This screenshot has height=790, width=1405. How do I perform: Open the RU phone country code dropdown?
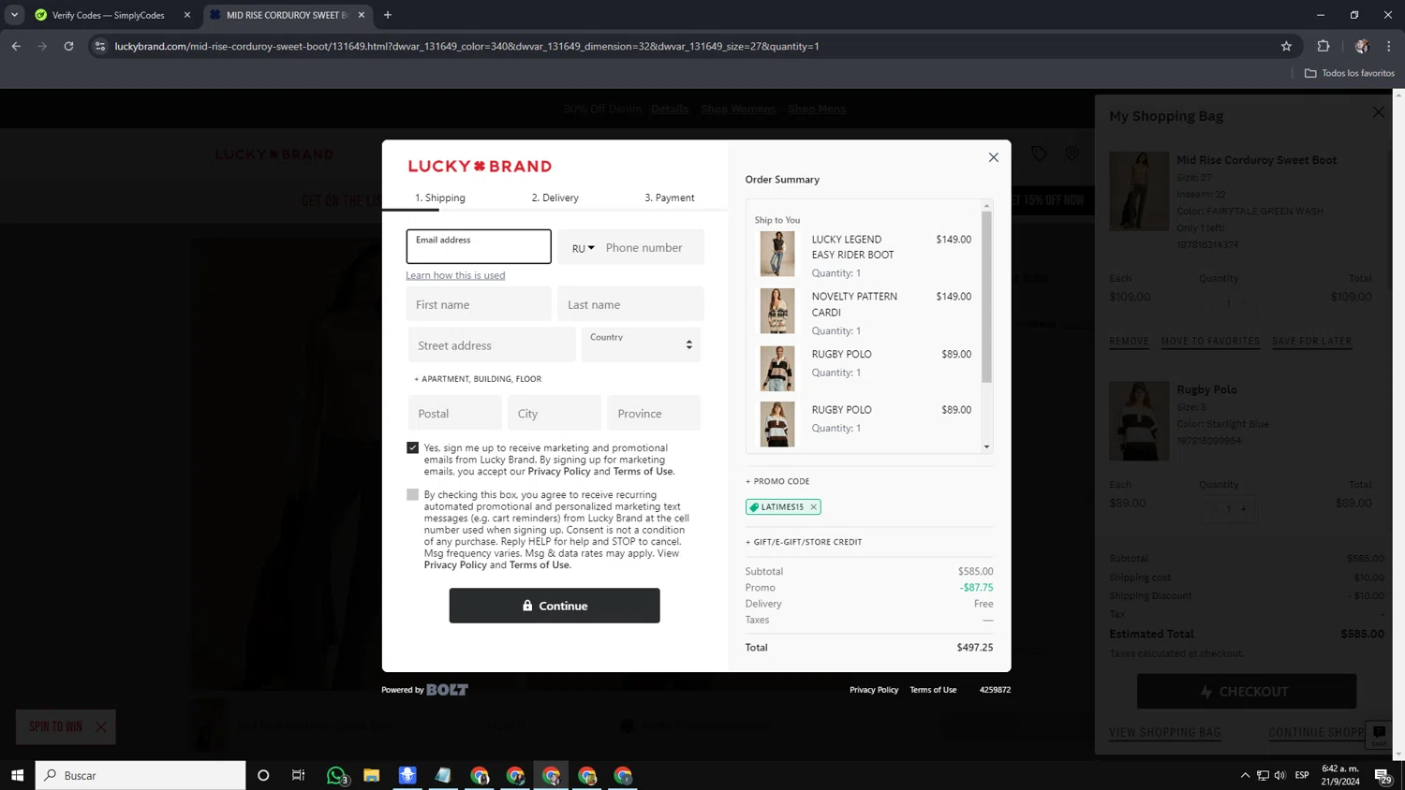click(x=583, y=248)
